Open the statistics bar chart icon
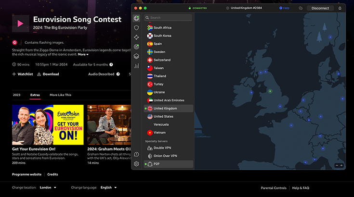This screenshot has height=197, width=354. coord(136,66)
